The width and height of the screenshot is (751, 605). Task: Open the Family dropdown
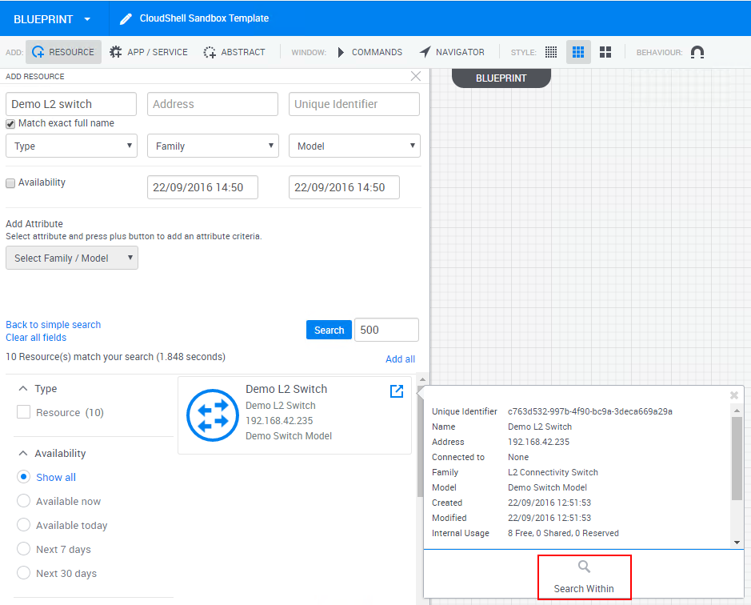(x=213, y=146)
